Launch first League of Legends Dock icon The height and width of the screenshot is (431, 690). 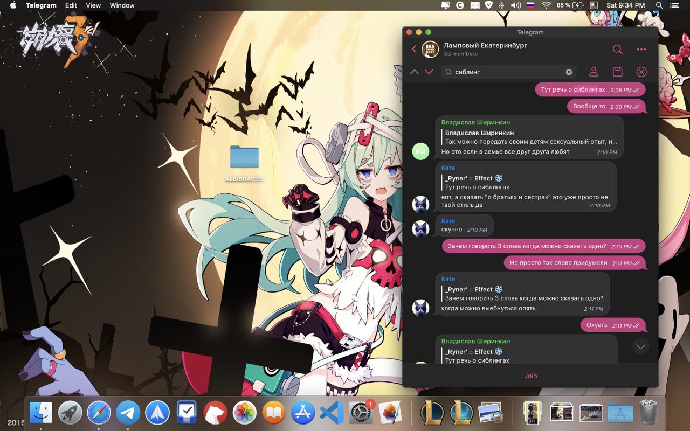(x=432, y=413)
